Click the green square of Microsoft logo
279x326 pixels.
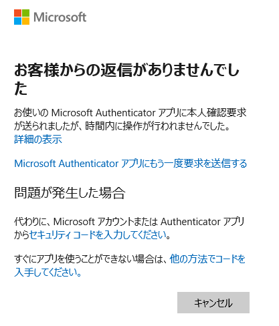click(x=25, y=13)
